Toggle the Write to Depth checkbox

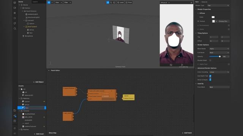coord(210,80)
